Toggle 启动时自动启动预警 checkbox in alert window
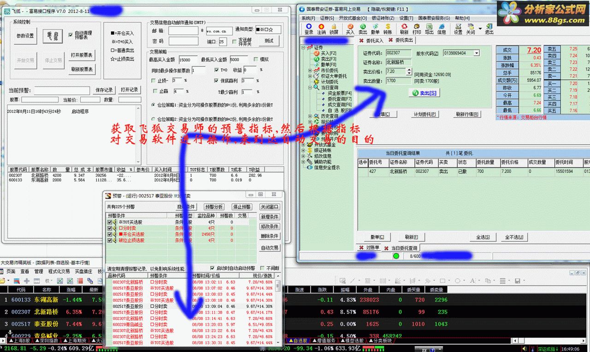Image resolution: width=590 pixels, height=352 pixels. (x=212, y=268)
